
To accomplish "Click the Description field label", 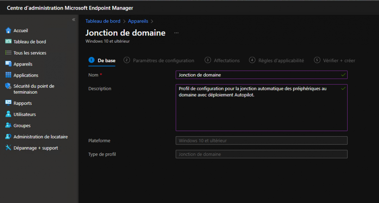I will pyautogui.click(x=100, y=89).
